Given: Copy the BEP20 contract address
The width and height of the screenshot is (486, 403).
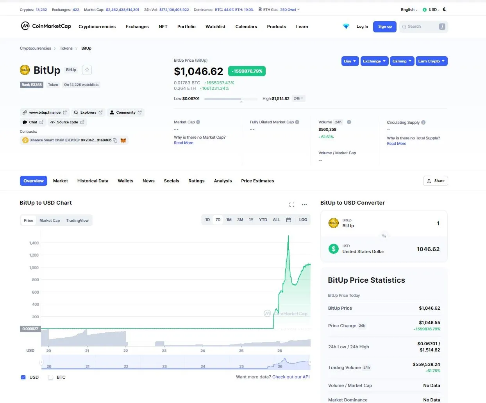Looking at the screenshot, I should pyautogui.click(x=115, y=140).
